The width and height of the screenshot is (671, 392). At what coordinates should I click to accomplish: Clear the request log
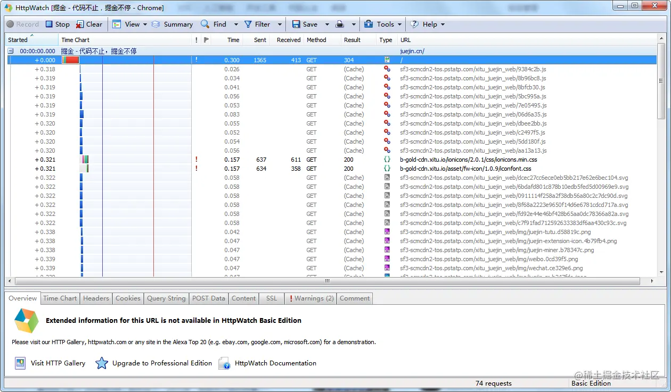point(89,24)
